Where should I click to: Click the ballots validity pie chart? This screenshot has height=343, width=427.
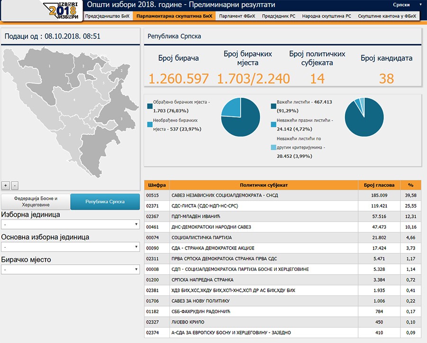click(364, 117)
